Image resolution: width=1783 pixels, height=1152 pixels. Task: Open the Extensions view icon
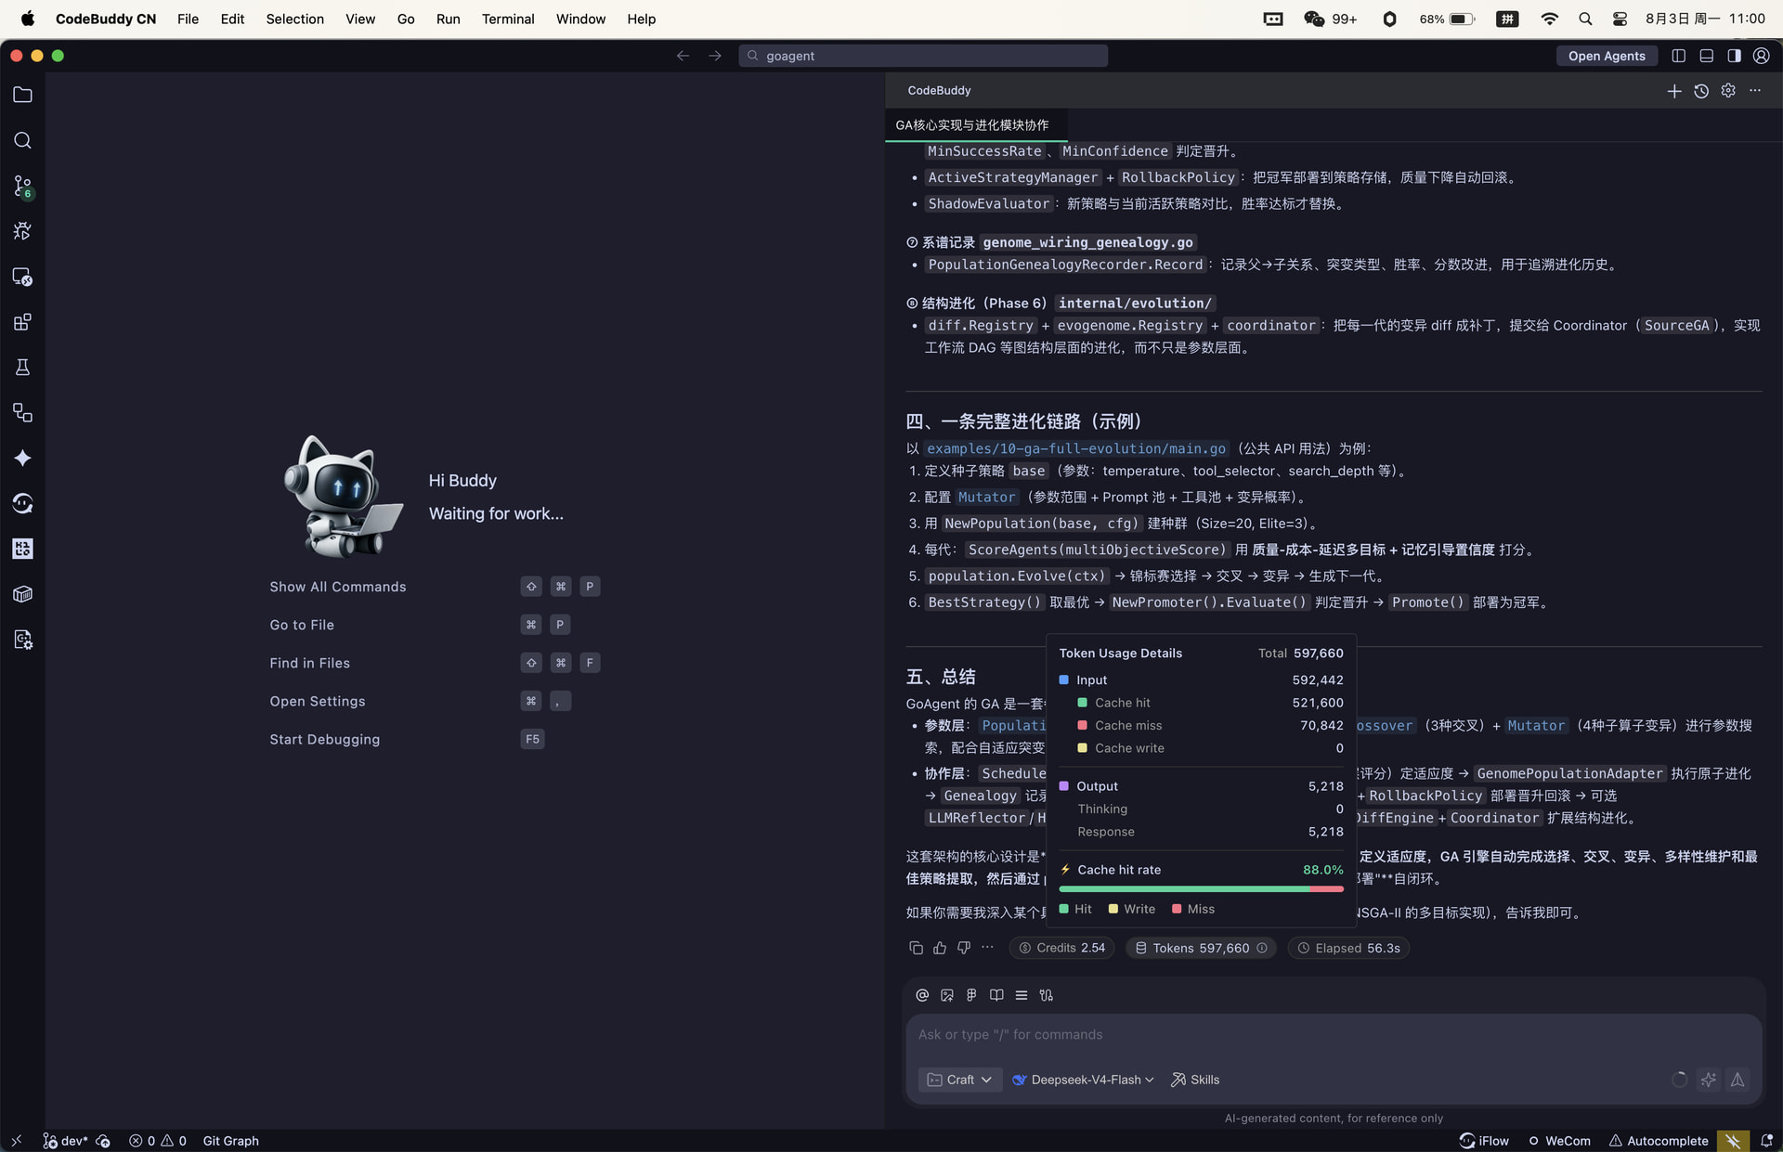[x=22, y=322]
